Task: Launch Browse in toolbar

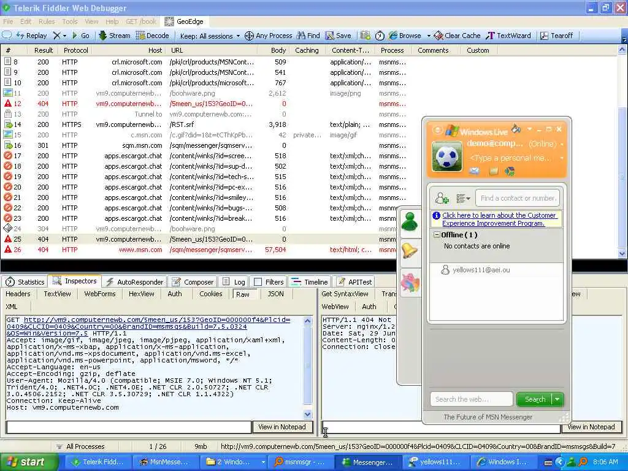Action: click(x=405, y=36)
